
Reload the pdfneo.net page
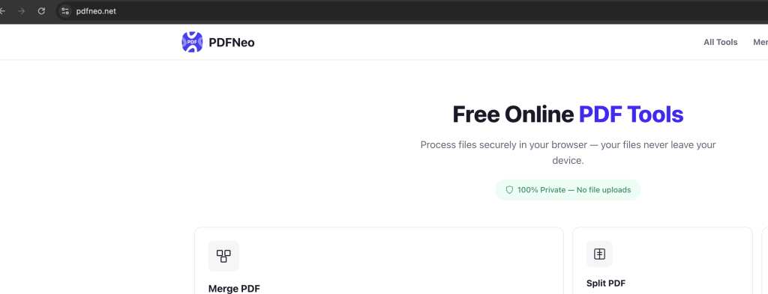click(42, 10)
